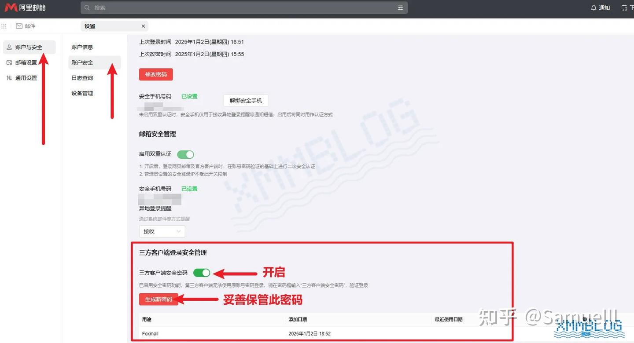Select 账户与安全 in the sidebar

click(x=29, y=47)
